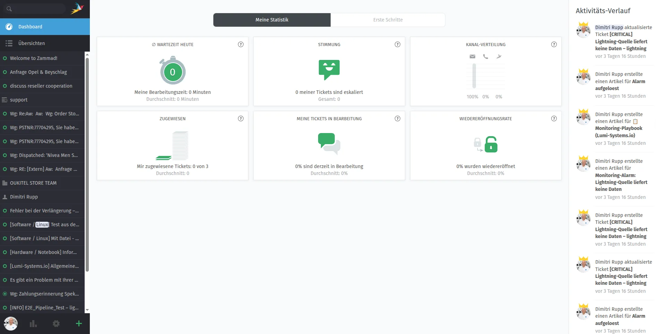Click '0% wurden wiedereröffnet' text

(486, 166)
